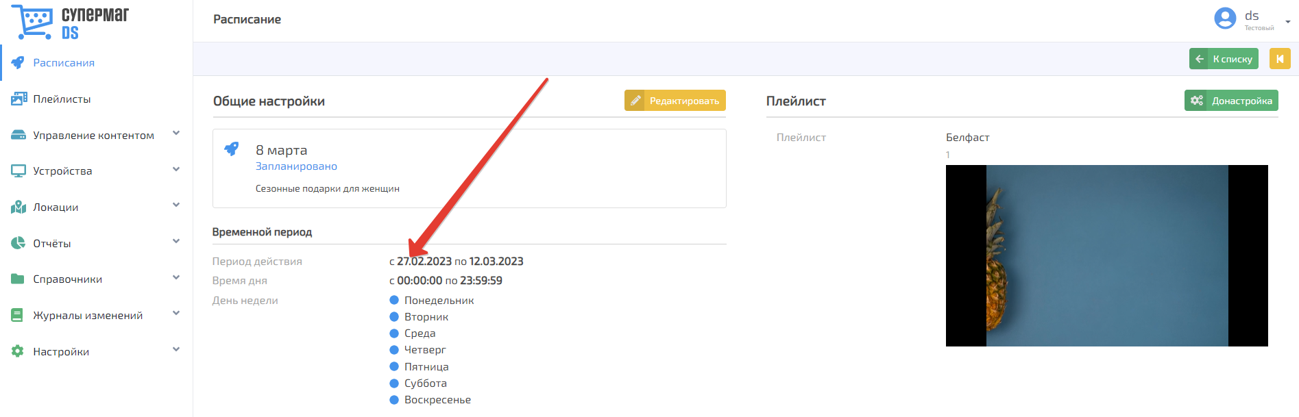Click the rocket icon in 8 марта card
1299x417 pixels.
pyautogui.click(x=232, y=149)
